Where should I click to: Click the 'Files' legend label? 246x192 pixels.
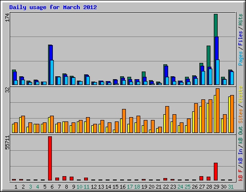pos(240,38)
